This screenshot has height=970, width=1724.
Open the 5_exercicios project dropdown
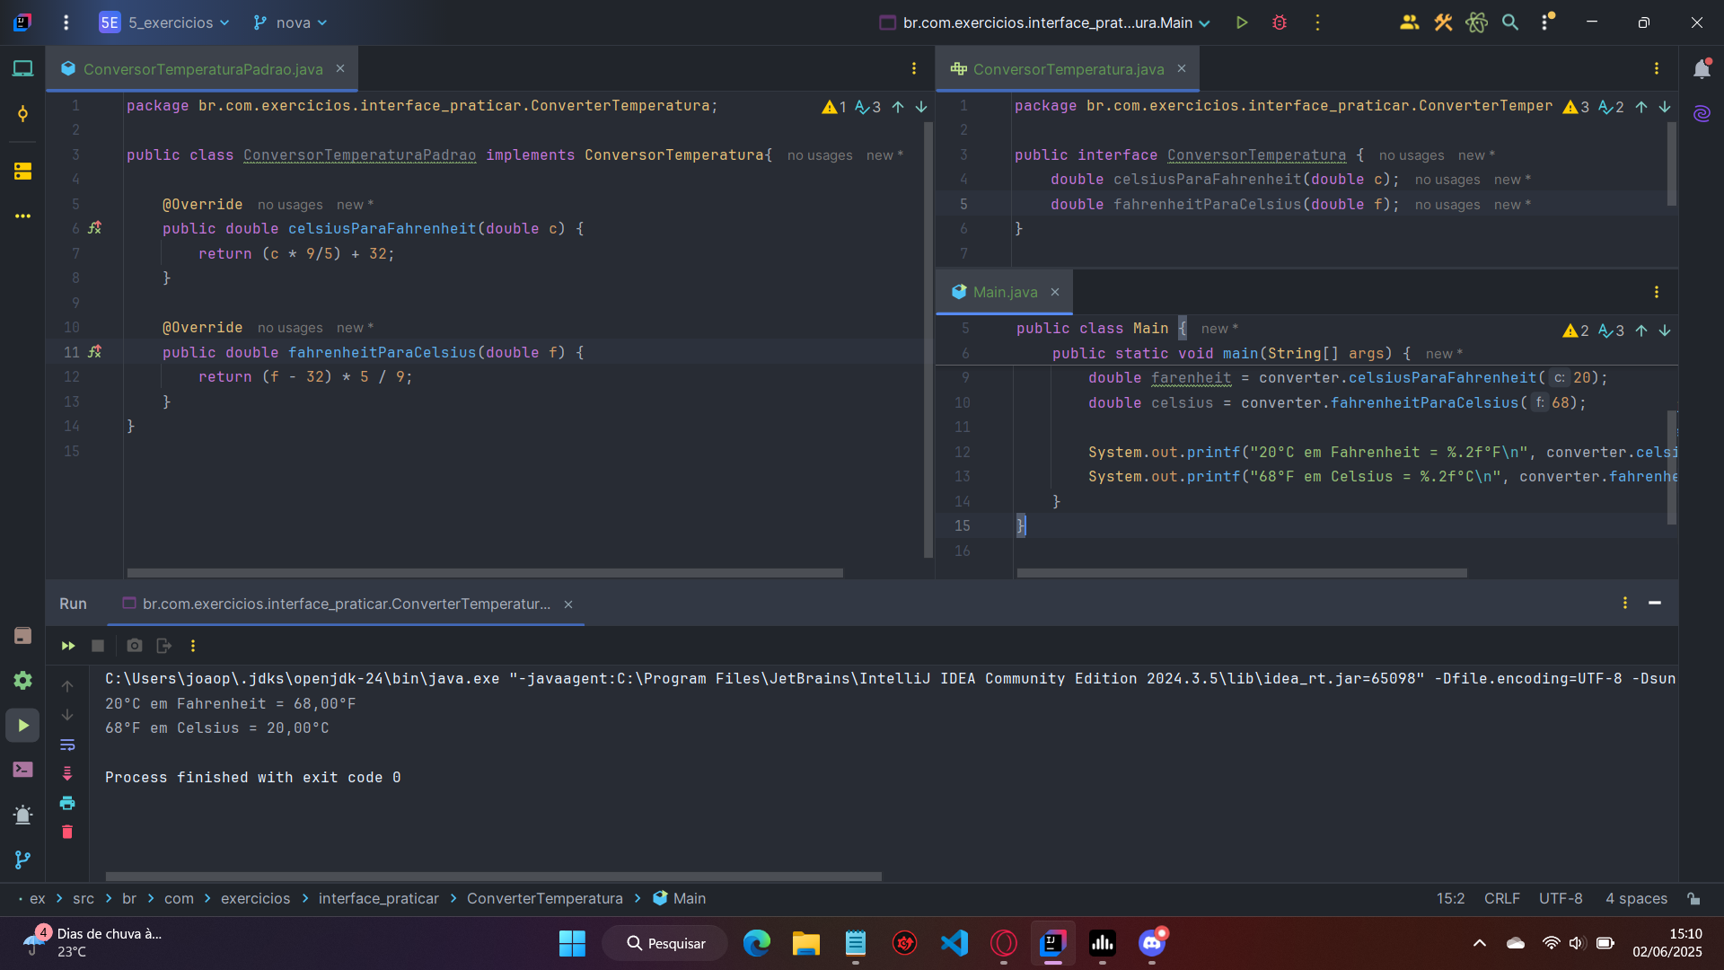pos(164,22)
